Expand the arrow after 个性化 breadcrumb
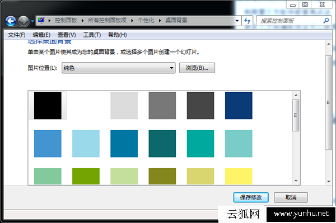This screenshot has width=336, height=223. click(x=160, y=21)
